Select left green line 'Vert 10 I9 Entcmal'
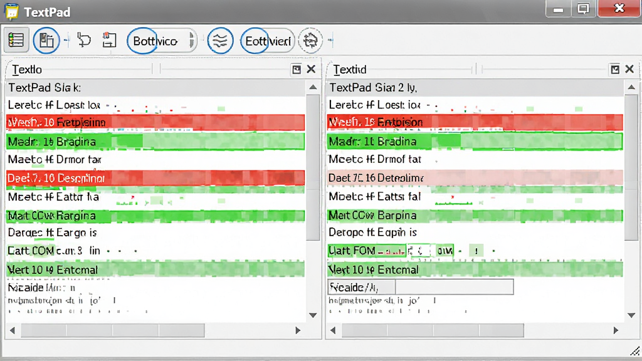Image resolution: width=642 pixels, height=361 pixels. coord(155,269)
